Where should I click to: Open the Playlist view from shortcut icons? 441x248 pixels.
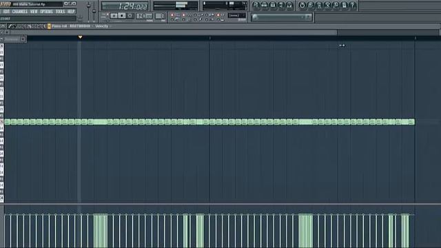(x=256, y=5)
